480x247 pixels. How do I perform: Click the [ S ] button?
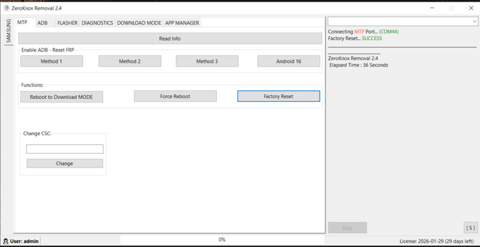[x=470, y=228]
